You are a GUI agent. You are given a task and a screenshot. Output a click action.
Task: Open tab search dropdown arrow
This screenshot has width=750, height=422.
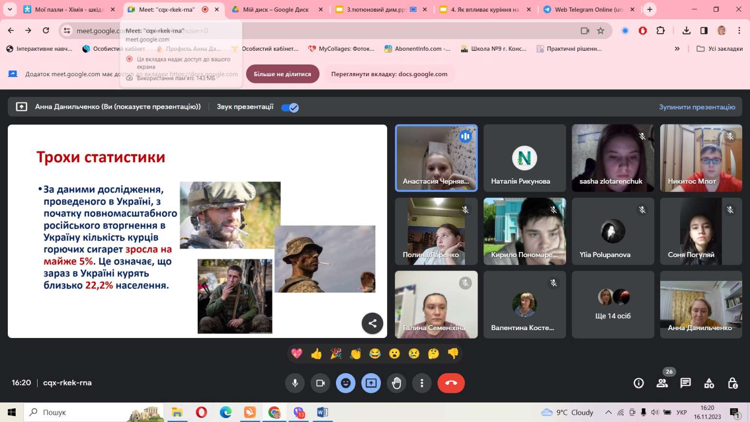pos(10,9)
